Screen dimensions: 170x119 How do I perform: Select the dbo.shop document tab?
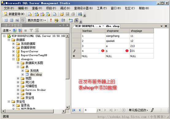coord(97,26)
